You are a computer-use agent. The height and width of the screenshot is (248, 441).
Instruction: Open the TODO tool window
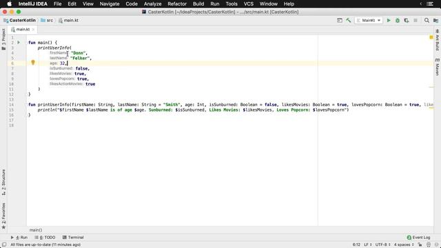[45, 237]
